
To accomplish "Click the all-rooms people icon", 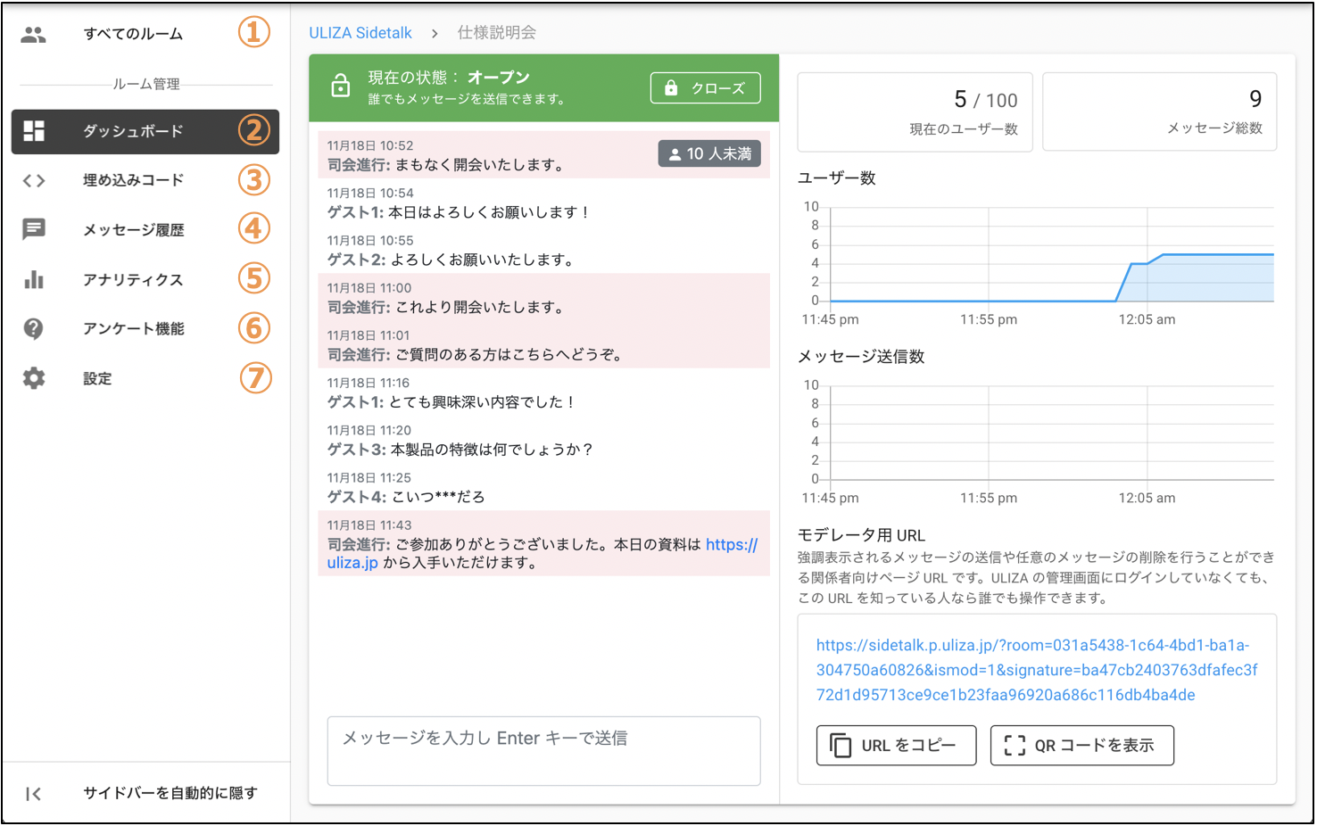I will (x=34, y=35).
